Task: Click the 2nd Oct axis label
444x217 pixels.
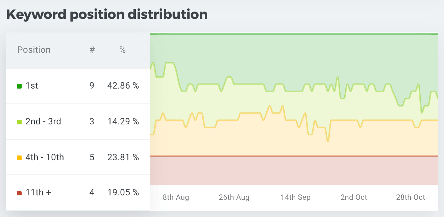Action: tap(354, 197)
